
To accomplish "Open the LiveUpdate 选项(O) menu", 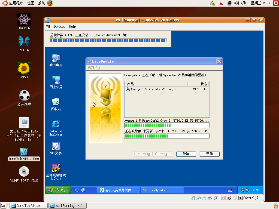I will [x=94, y=68].
